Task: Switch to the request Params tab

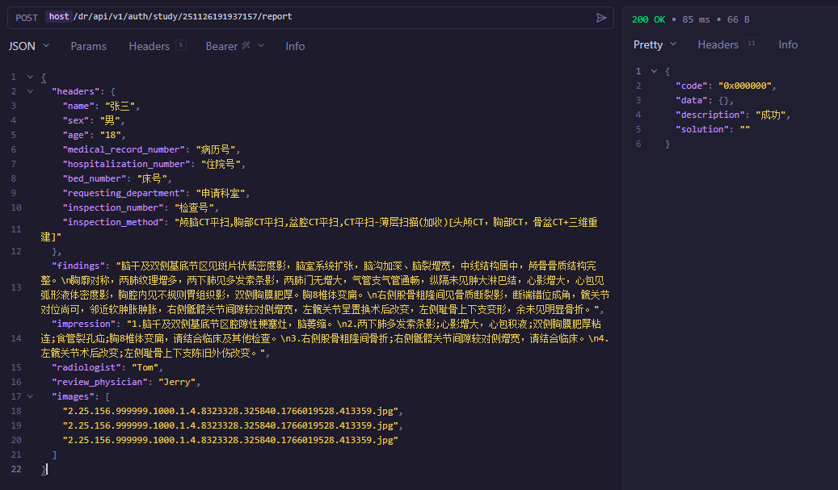Action: pos(88,46)
